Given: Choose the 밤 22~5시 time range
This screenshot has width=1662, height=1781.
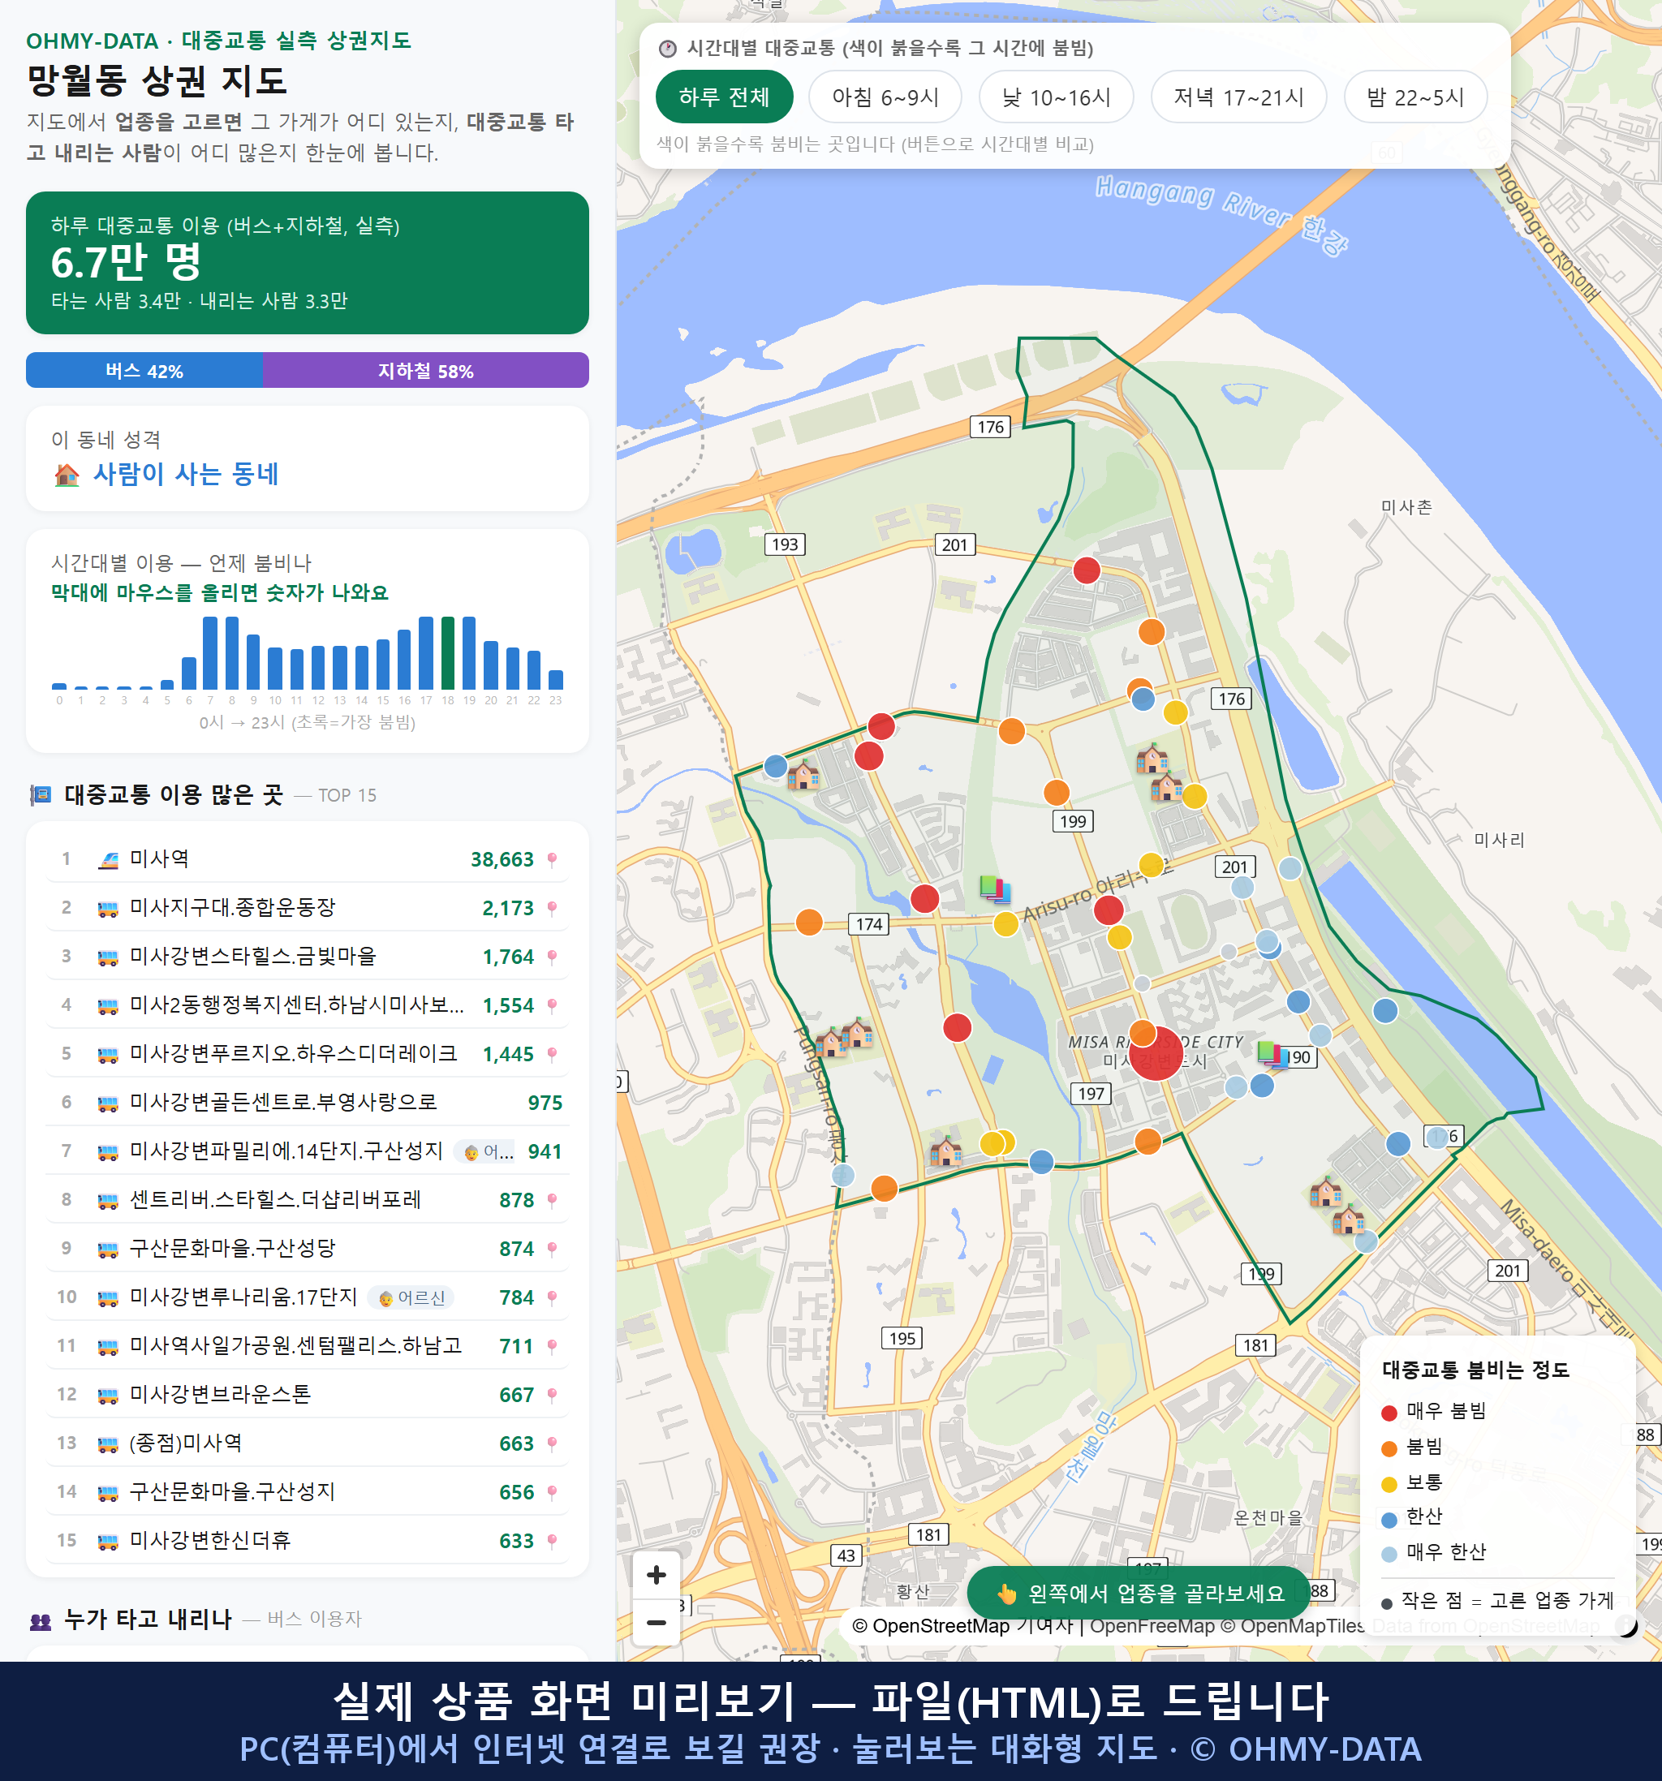Looking at the screenshot, I should [x=1415, y=97].
